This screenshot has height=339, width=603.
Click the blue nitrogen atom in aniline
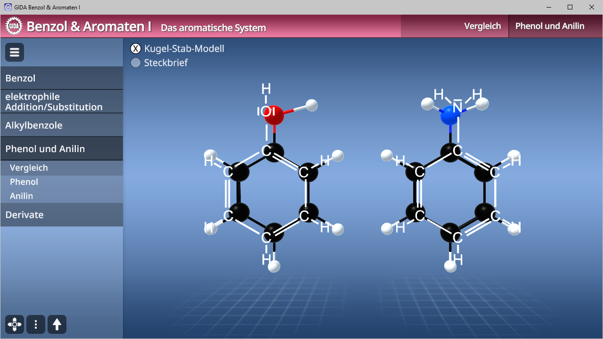(x=450, y=115)
